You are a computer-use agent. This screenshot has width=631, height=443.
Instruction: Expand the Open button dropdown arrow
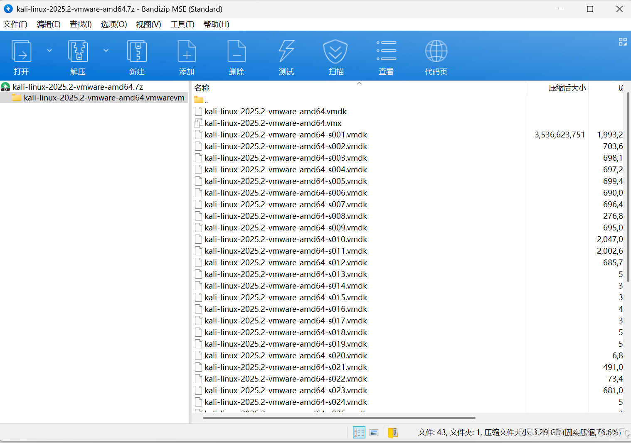49,51
